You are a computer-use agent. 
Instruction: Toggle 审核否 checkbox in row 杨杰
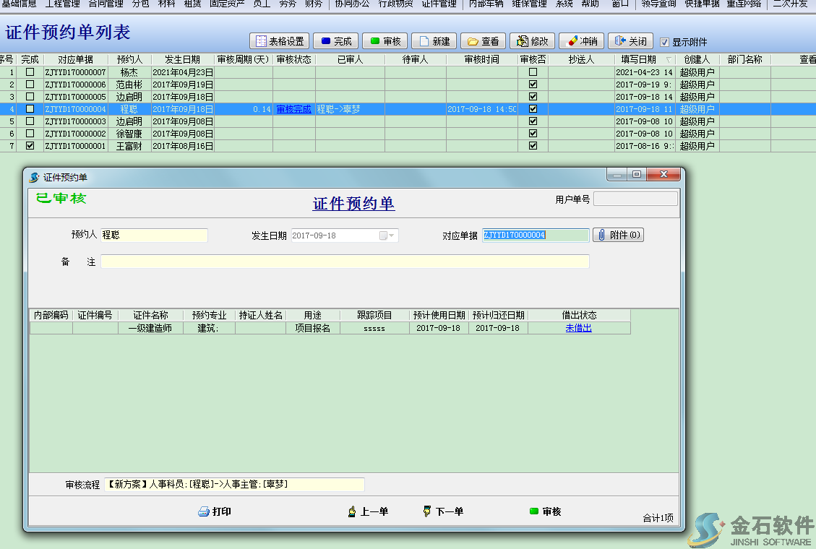pos(533,72)
